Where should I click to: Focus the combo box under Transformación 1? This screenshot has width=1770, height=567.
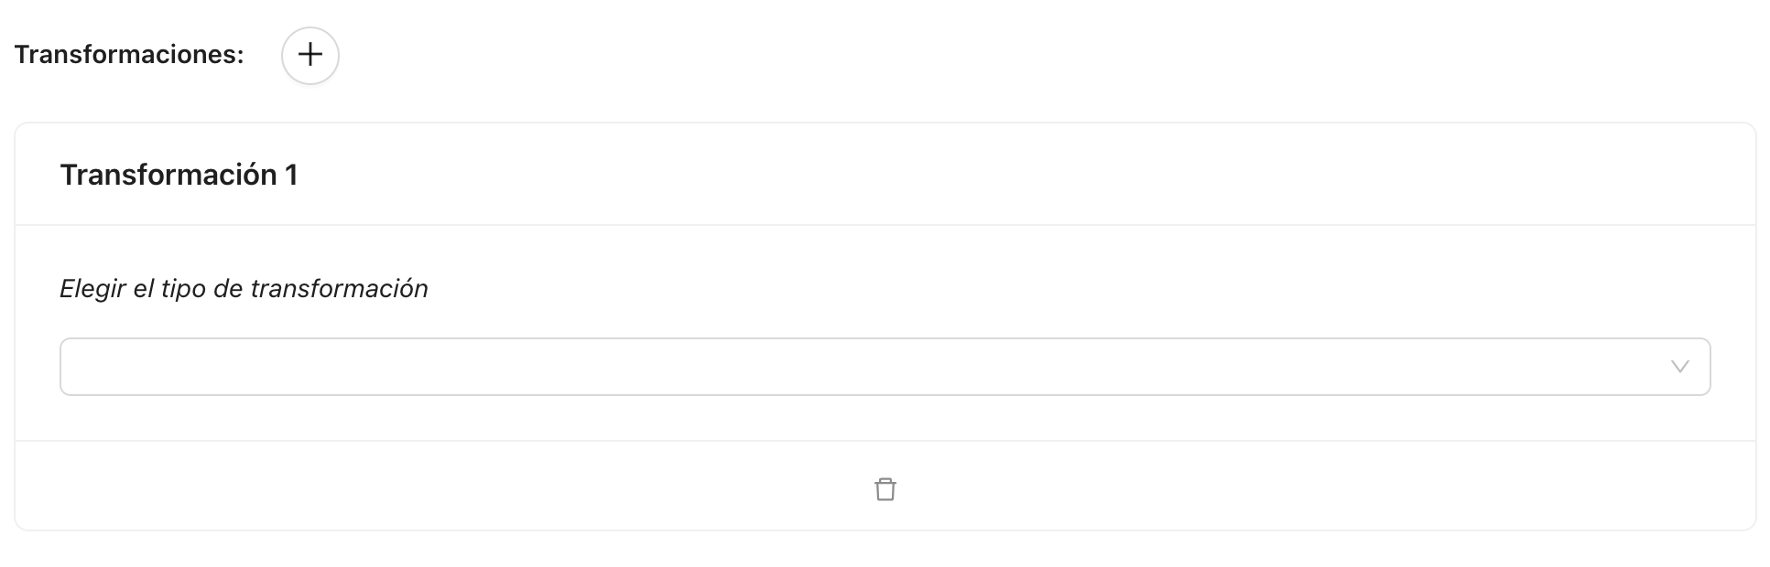(884, 367)
